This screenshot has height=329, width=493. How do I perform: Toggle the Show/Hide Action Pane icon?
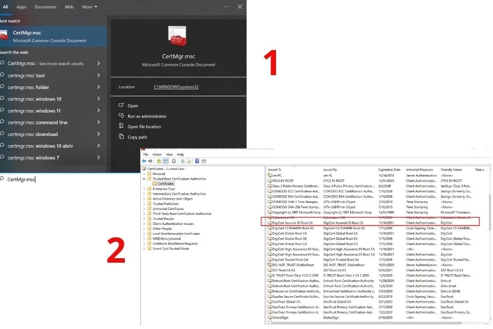tap(204, 161)
